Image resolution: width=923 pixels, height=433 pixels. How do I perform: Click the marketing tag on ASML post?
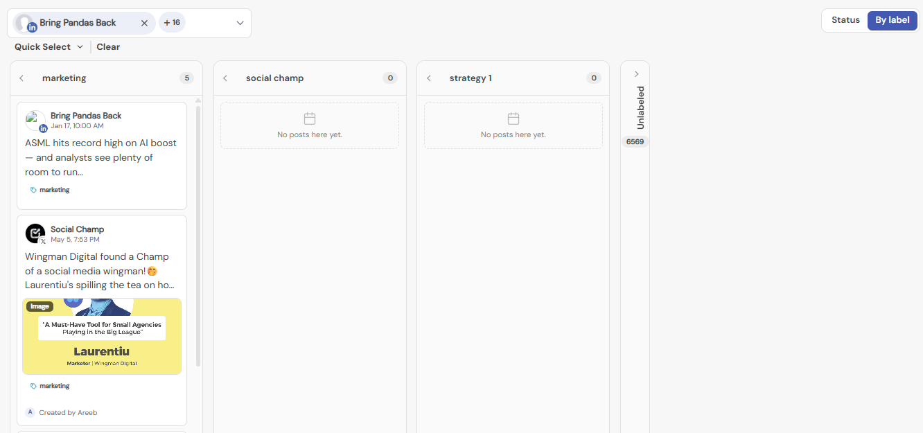click(x=50, y=190)
